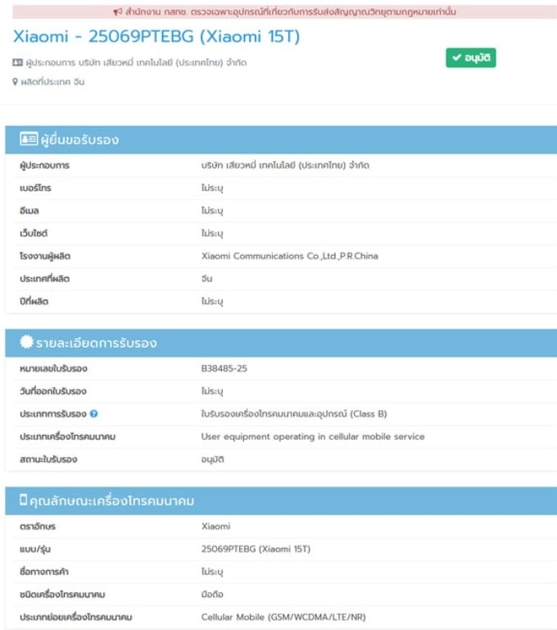Click the ประเภทเครื่องโทรคมนาคม row label

tap(67, 436)
